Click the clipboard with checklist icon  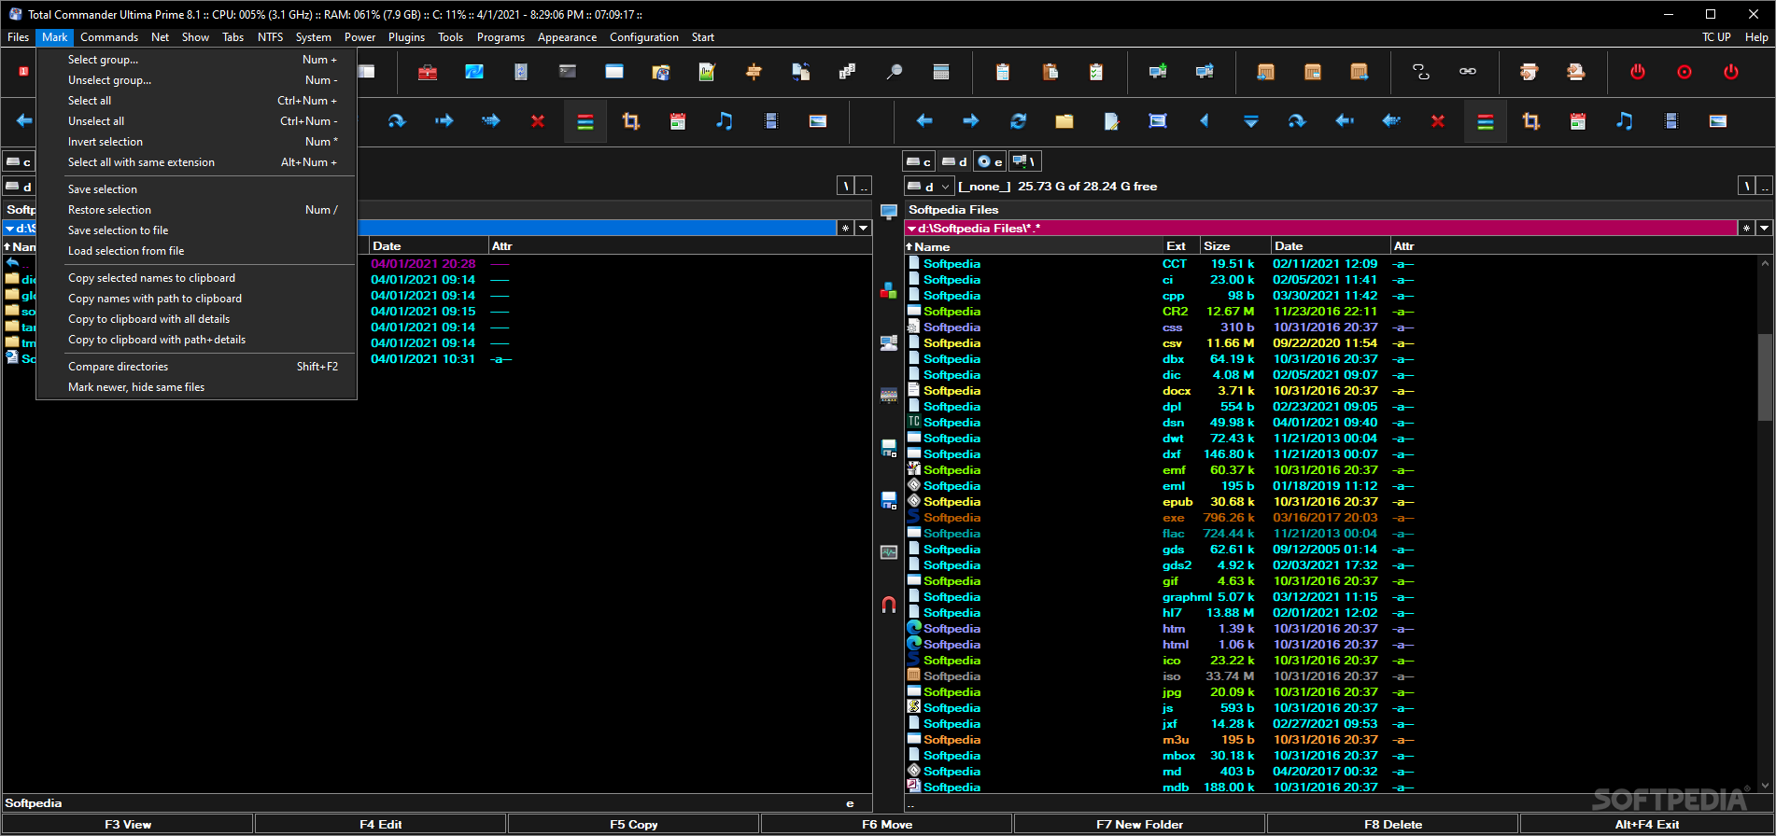point(1096,72)
